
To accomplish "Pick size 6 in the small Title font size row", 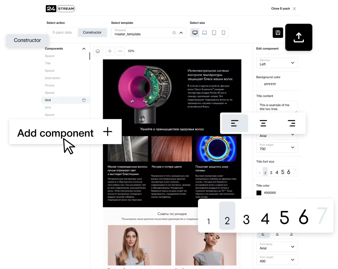I will click(x=289, y=172).
